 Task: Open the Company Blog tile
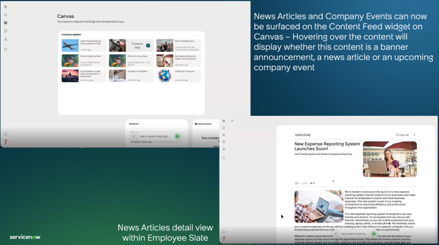coord(132,45)
